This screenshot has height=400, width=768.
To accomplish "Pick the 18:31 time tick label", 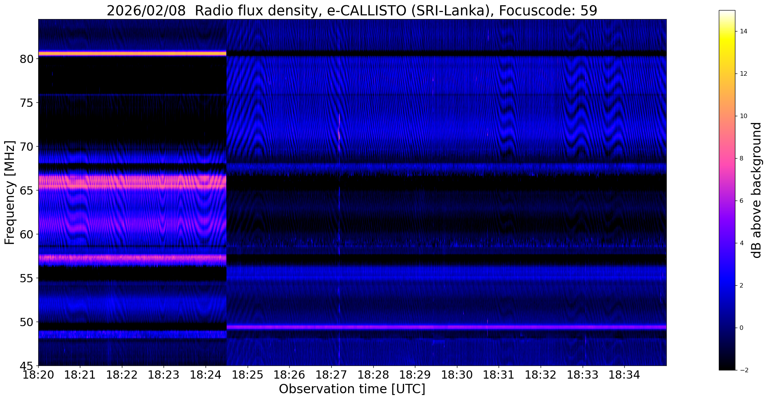I will tap(499, 375).
